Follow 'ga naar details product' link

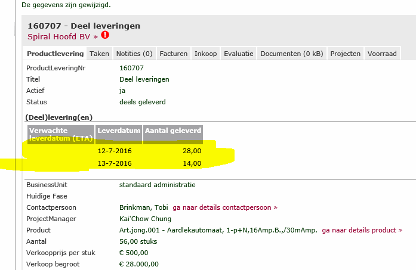[x=362, y=230]
